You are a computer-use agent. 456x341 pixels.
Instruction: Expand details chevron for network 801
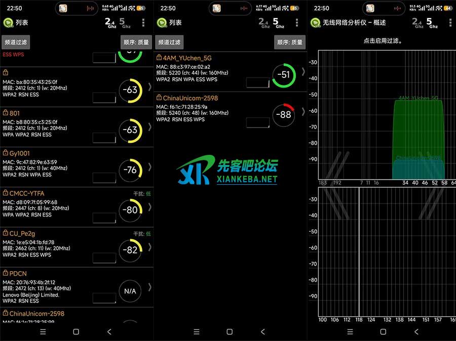pyautogui.click(x=149, y=126)
